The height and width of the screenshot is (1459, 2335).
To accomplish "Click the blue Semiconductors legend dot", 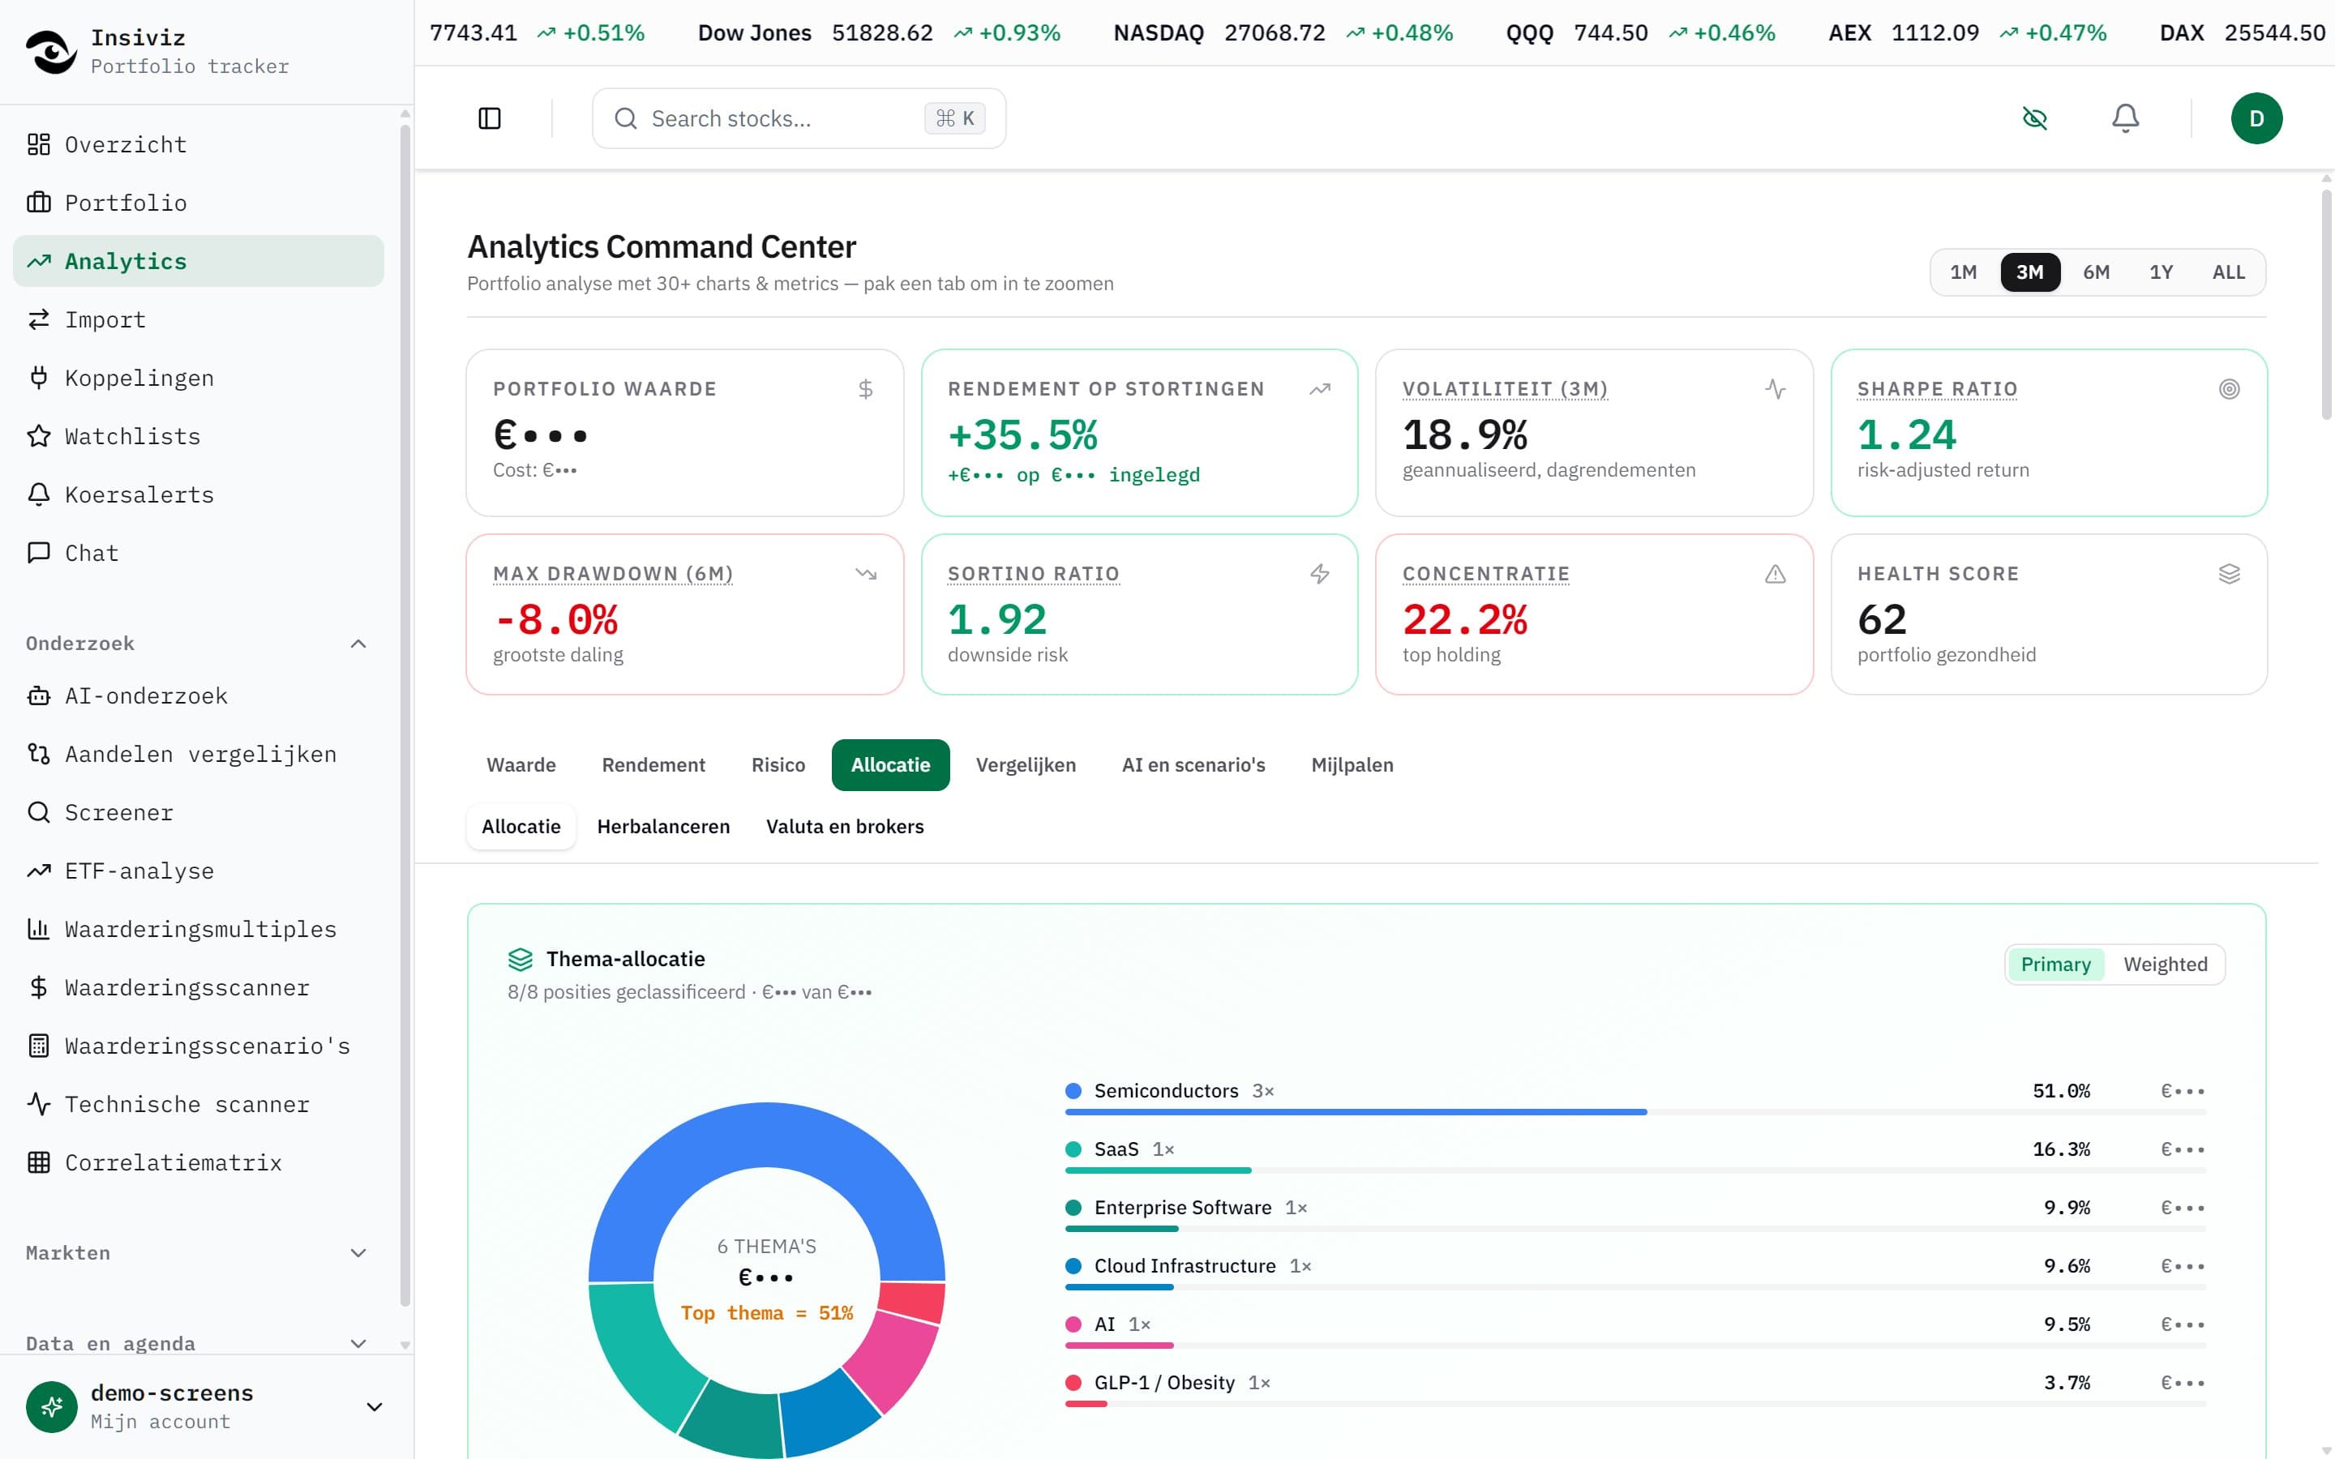I will 1073,1091.
